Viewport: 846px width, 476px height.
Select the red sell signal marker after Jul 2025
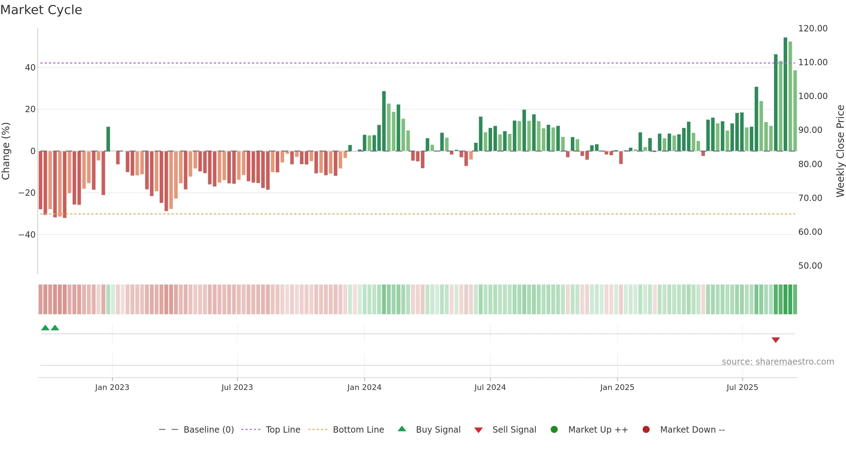(775, 340)
